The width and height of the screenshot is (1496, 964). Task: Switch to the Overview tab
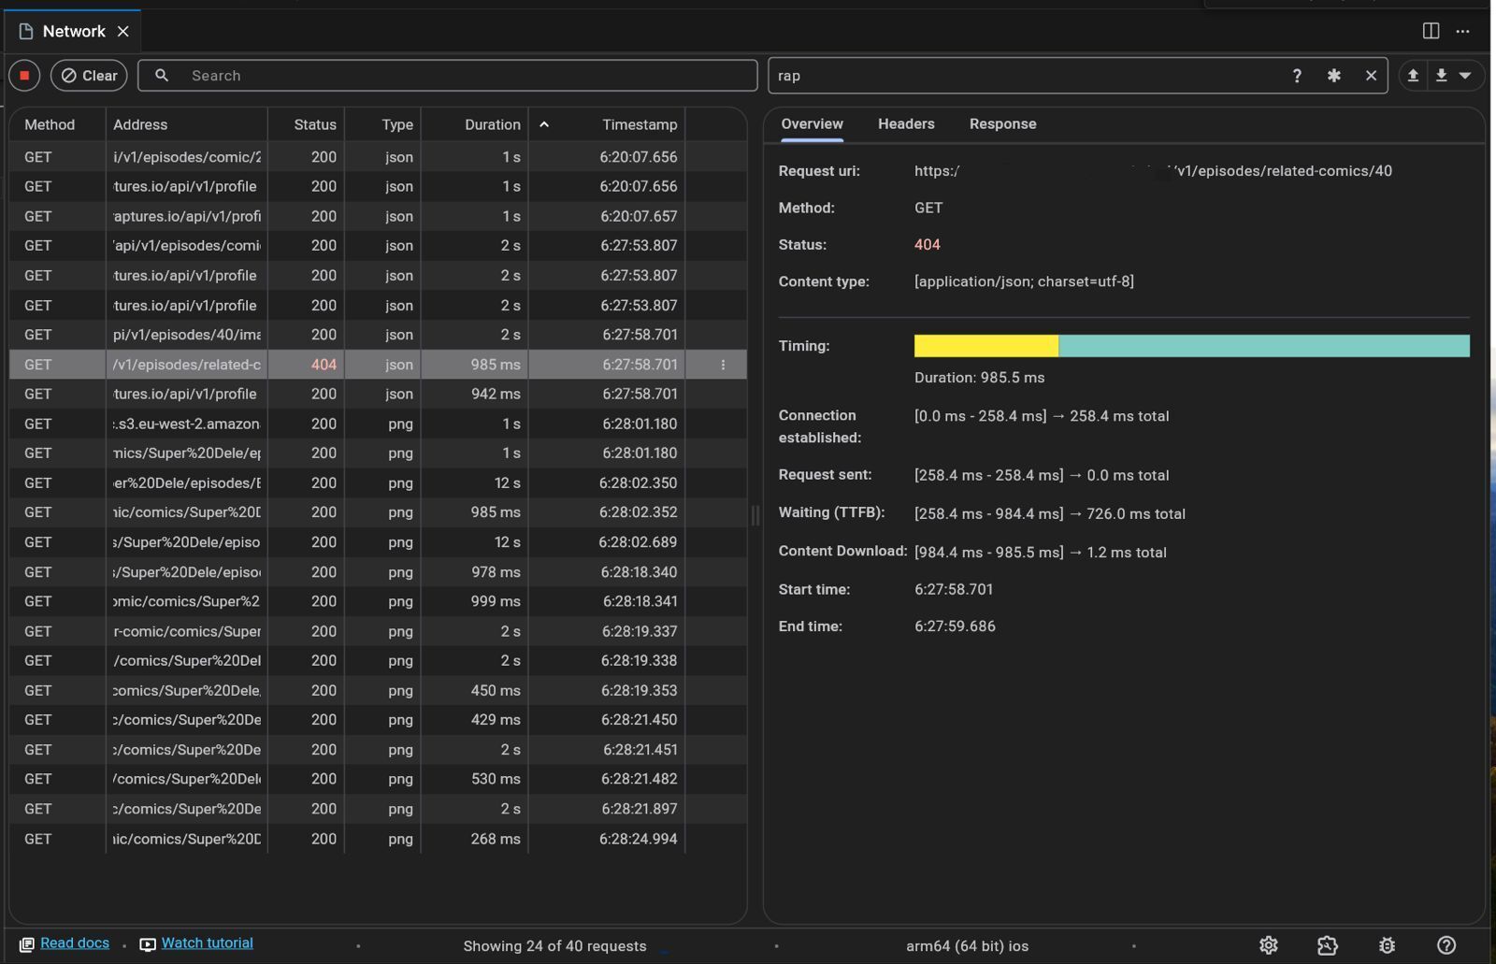point(812,123)
